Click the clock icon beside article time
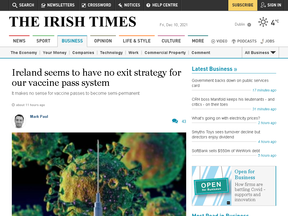Image resolution: width=288 pixels, height=216 pixels. coord(13,105)
